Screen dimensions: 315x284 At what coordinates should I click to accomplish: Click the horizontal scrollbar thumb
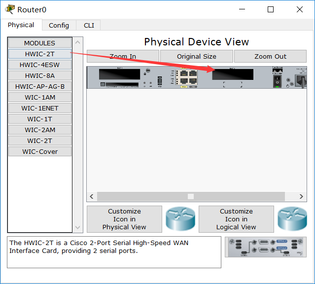[x=191, y=196]
